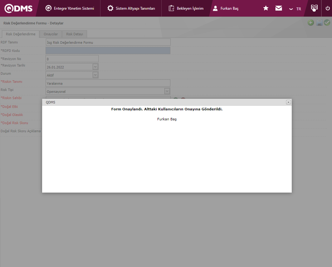Close the QDMS dialog
This screenshot has height=267, width=332.
pos(288,102)
